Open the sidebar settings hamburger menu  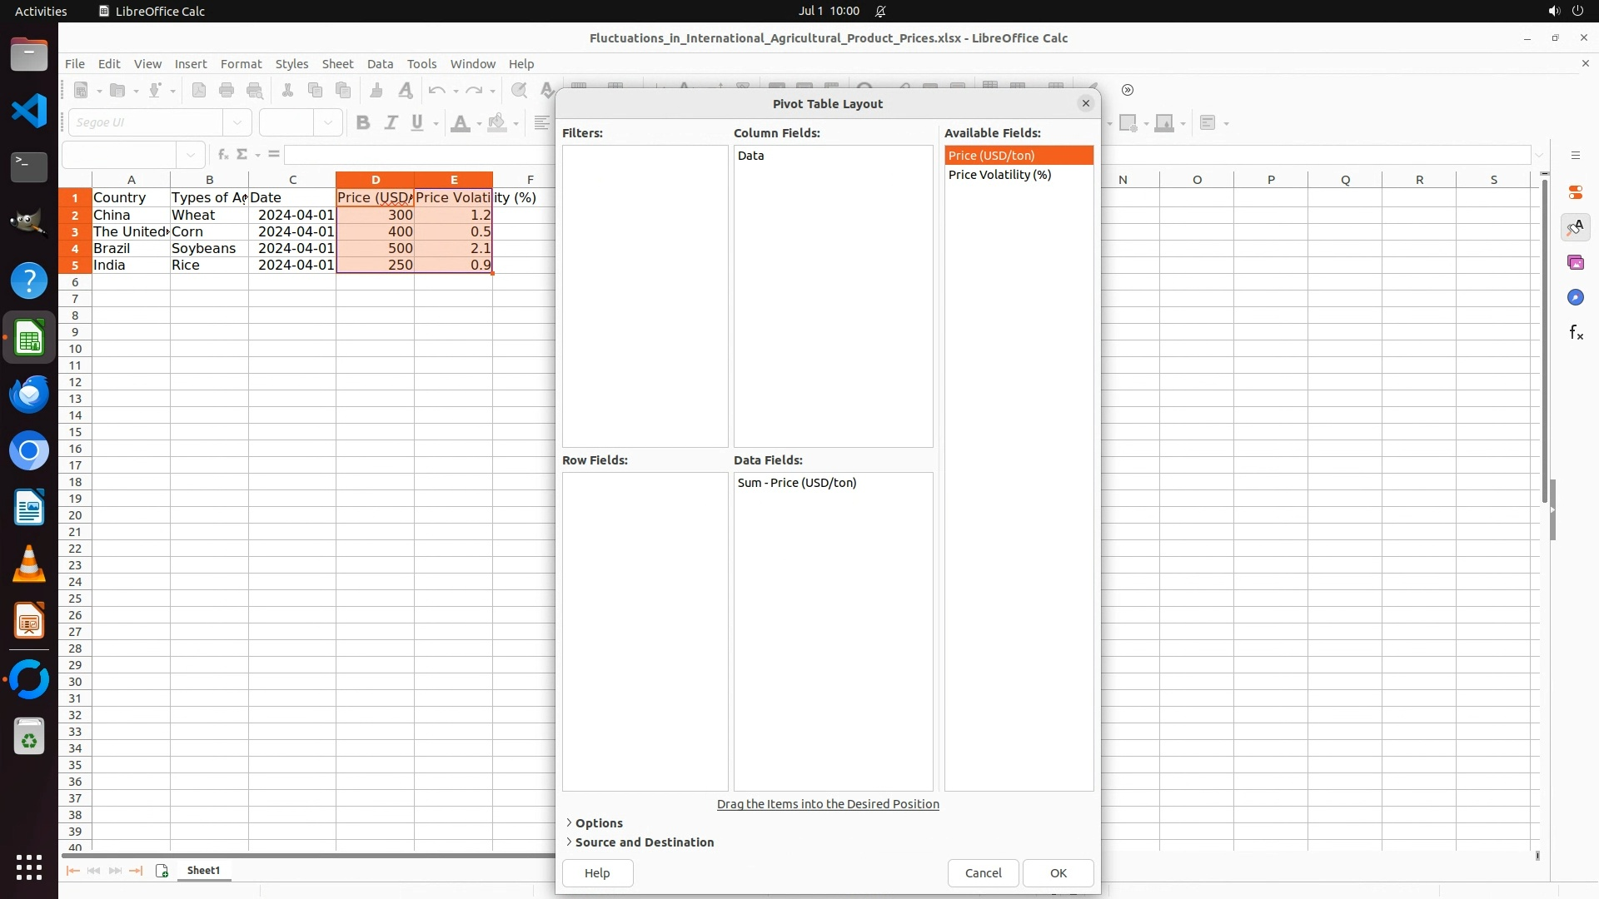[x=1575, y=156]
